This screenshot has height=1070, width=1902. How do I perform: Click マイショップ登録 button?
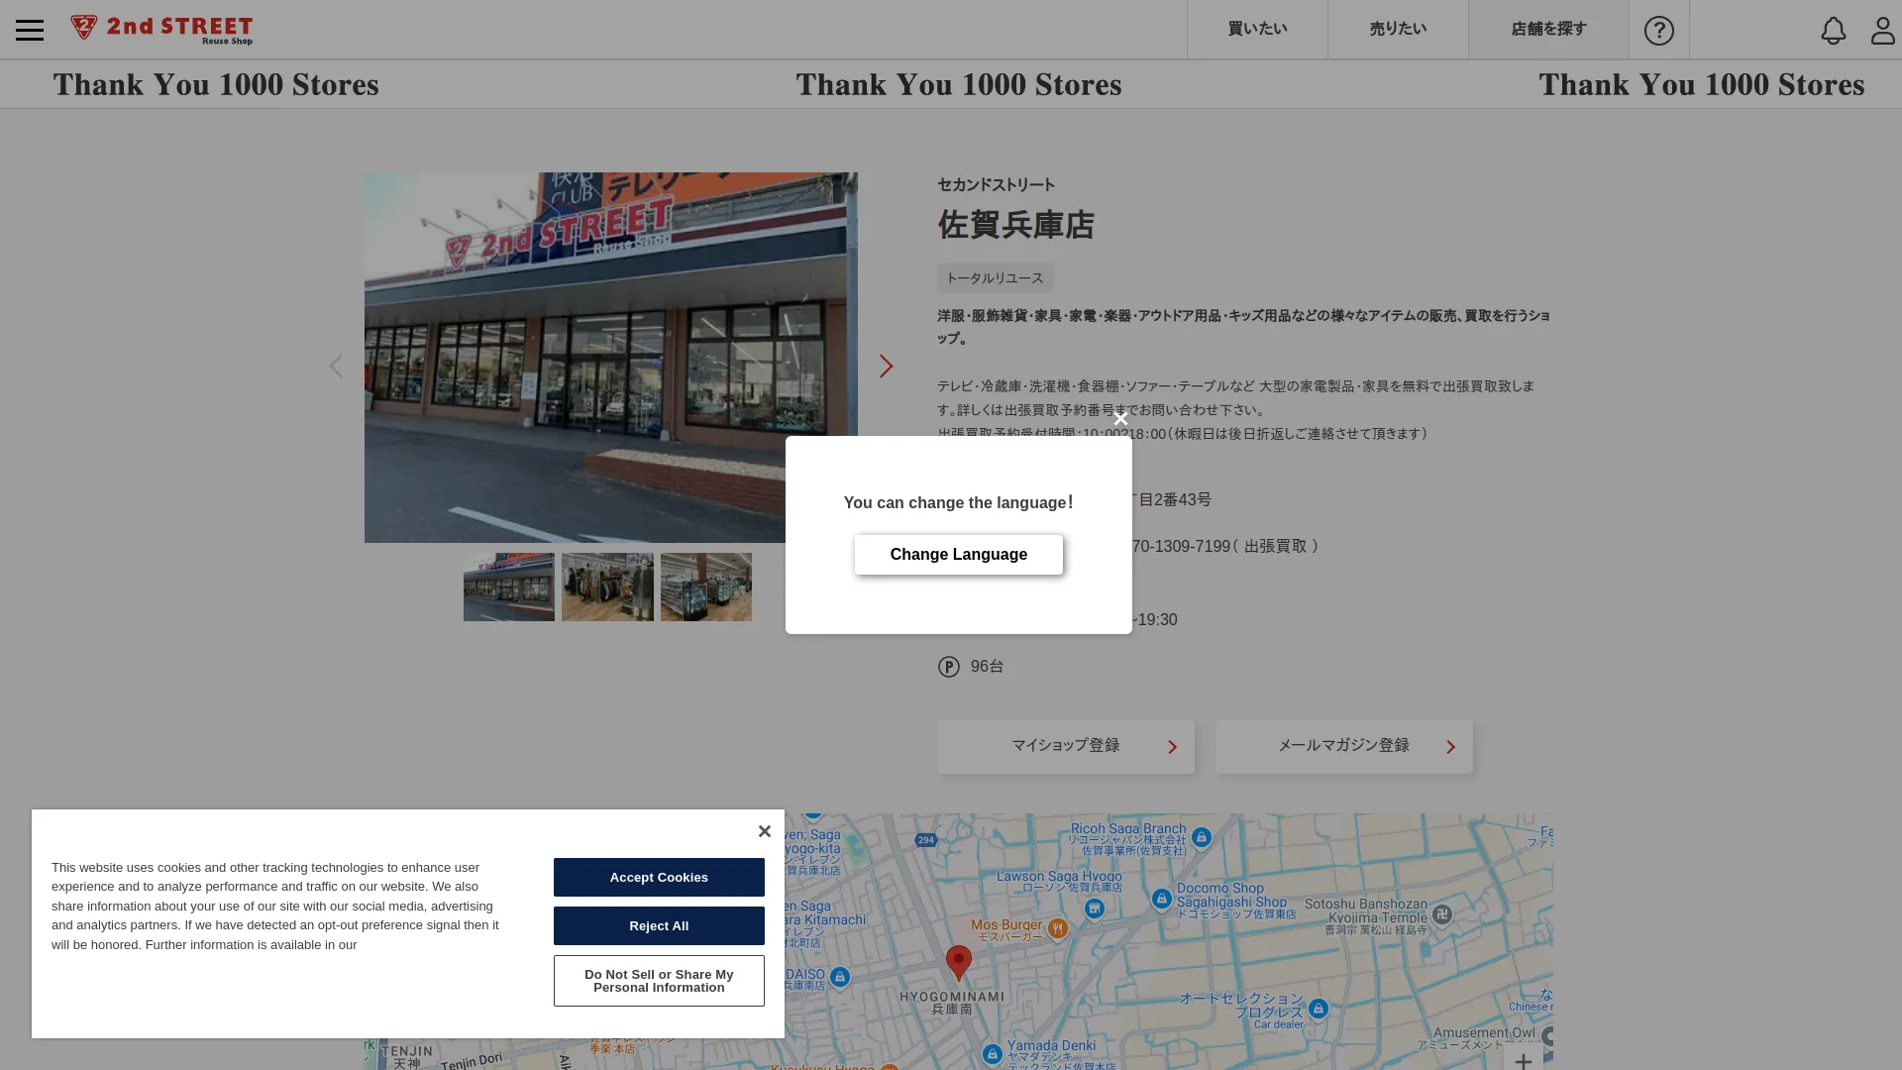(1066, 746)
